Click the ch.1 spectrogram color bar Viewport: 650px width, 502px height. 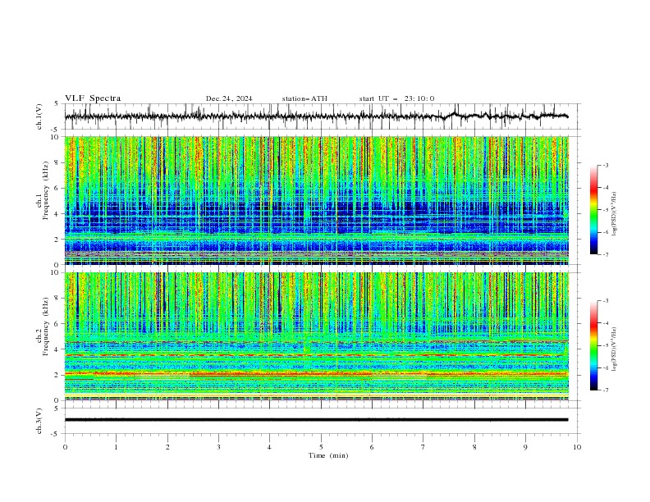coord(593,209)
